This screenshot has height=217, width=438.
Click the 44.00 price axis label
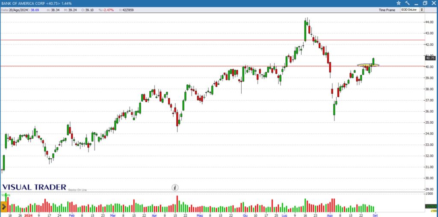tap(430, 22)
